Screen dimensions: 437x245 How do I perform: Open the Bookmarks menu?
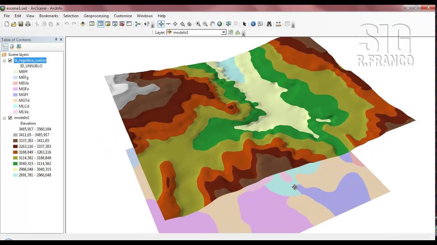tap(49, 16)
